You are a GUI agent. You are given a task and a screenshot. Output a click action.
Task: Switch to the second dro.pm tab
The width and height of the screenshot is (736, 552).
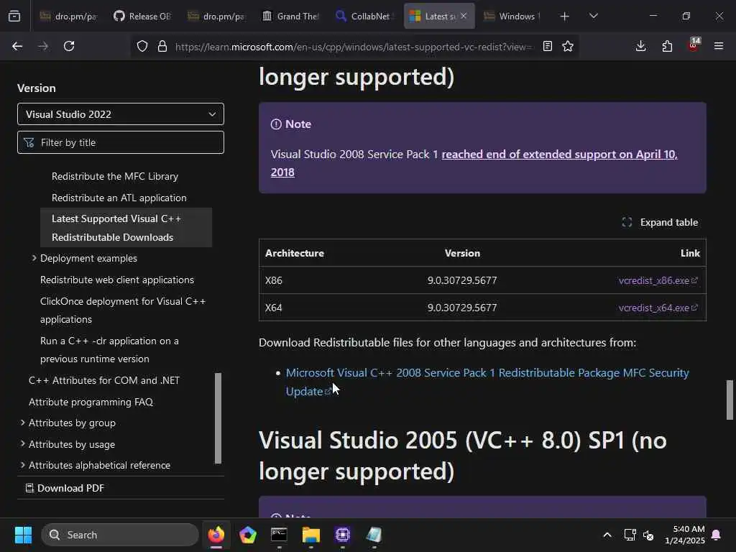point(217,17)
